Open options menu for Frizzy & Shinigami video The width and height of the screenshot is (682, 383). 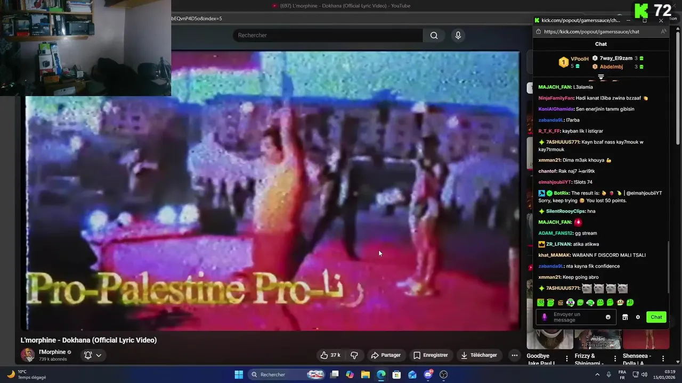(x=615, y=359)
